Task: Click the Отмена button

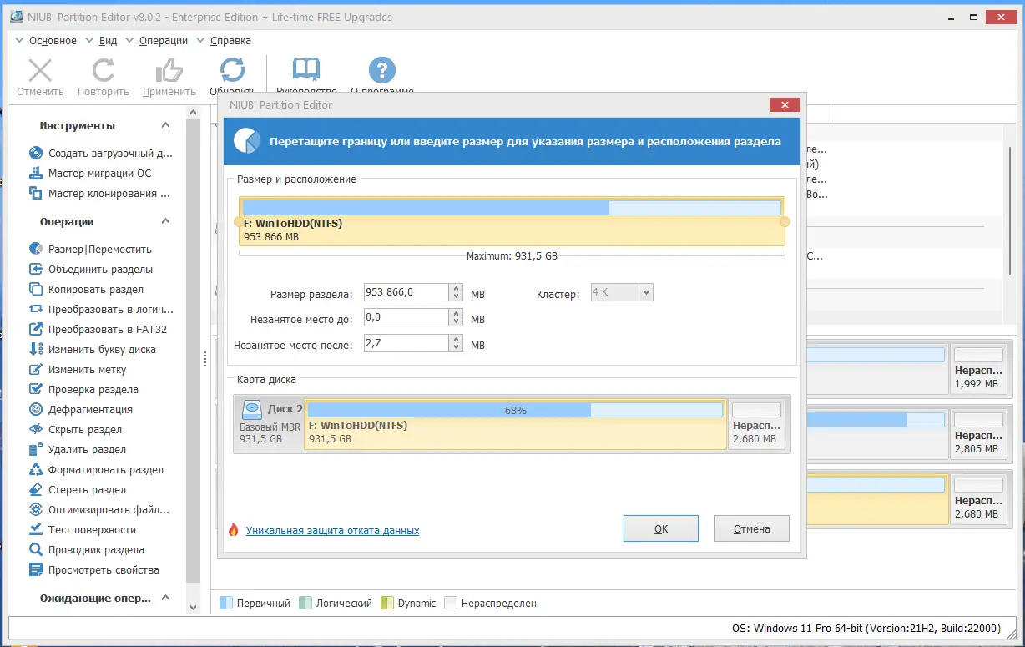Action: pyautogui.click(x=751, y=528)
